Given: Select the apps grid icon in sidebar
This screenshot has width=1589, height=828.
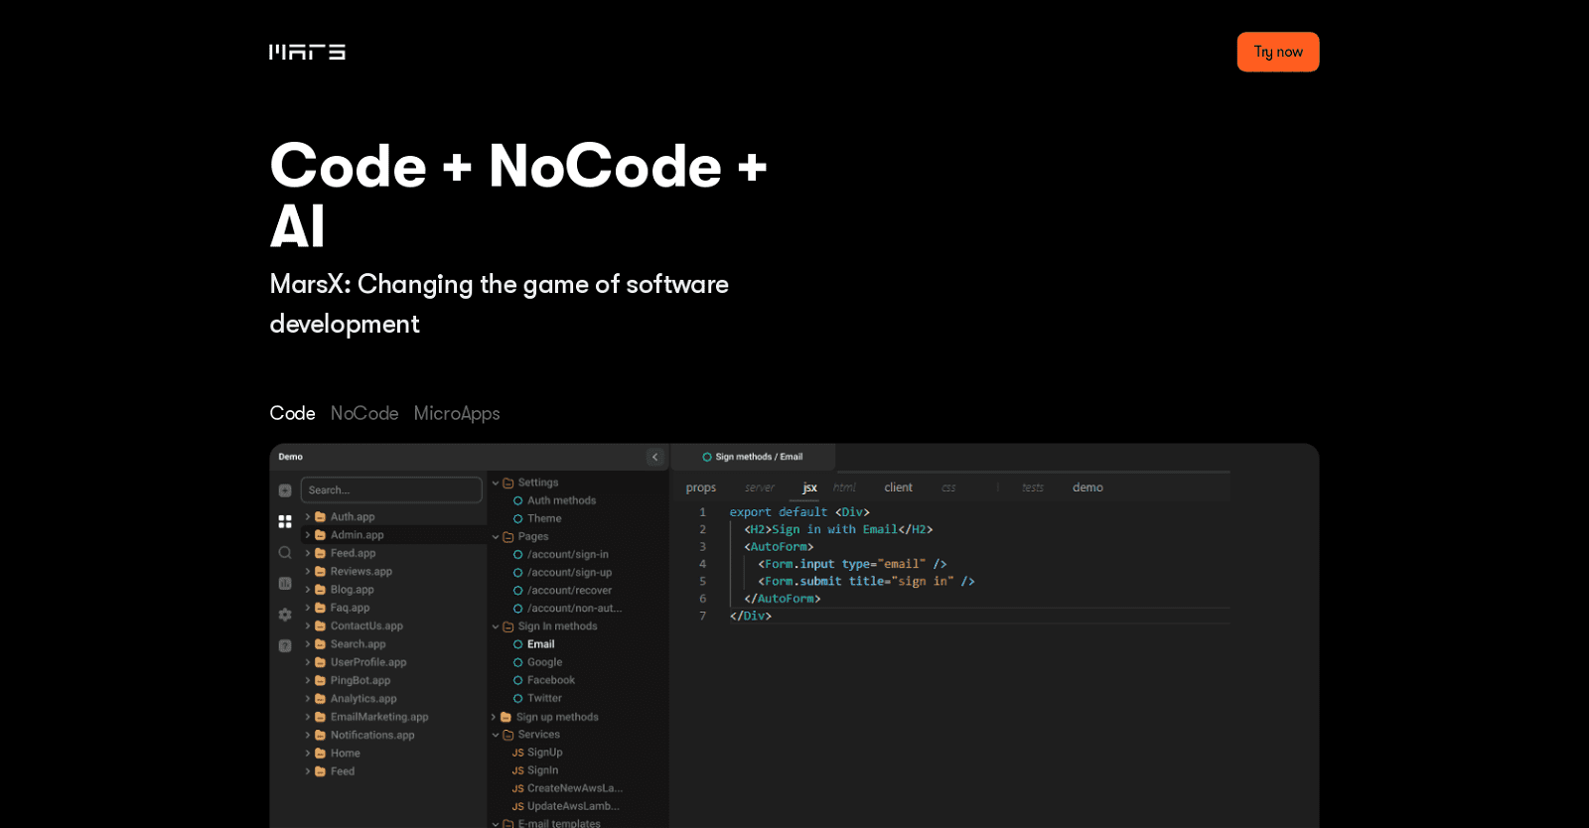Looking at the screenshot, I should [285, 521].
